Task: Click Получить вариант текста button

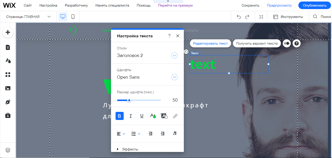Action: pos(257,43)
